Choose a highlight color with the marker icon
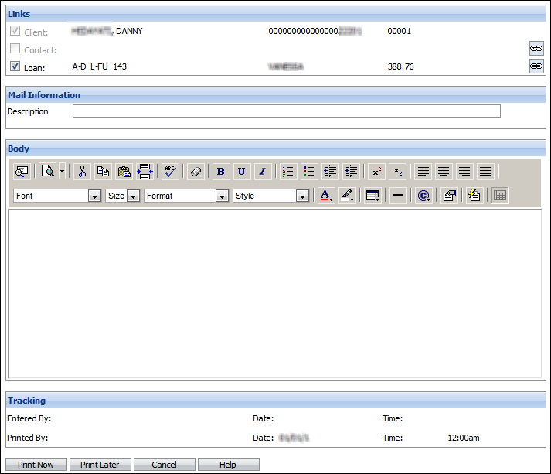551x474 pixels. (347, 196)
